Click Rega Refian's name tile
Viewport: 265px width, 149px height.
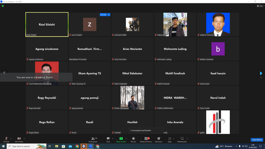[47, 122]
